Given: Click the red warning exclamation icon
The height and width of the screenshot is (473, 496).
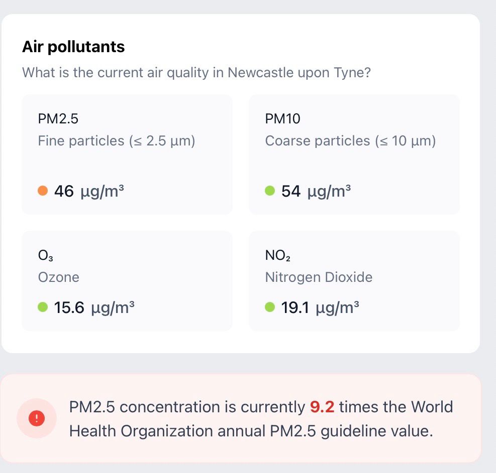Looking at the screenshot, I should click(x=37, y=418).
